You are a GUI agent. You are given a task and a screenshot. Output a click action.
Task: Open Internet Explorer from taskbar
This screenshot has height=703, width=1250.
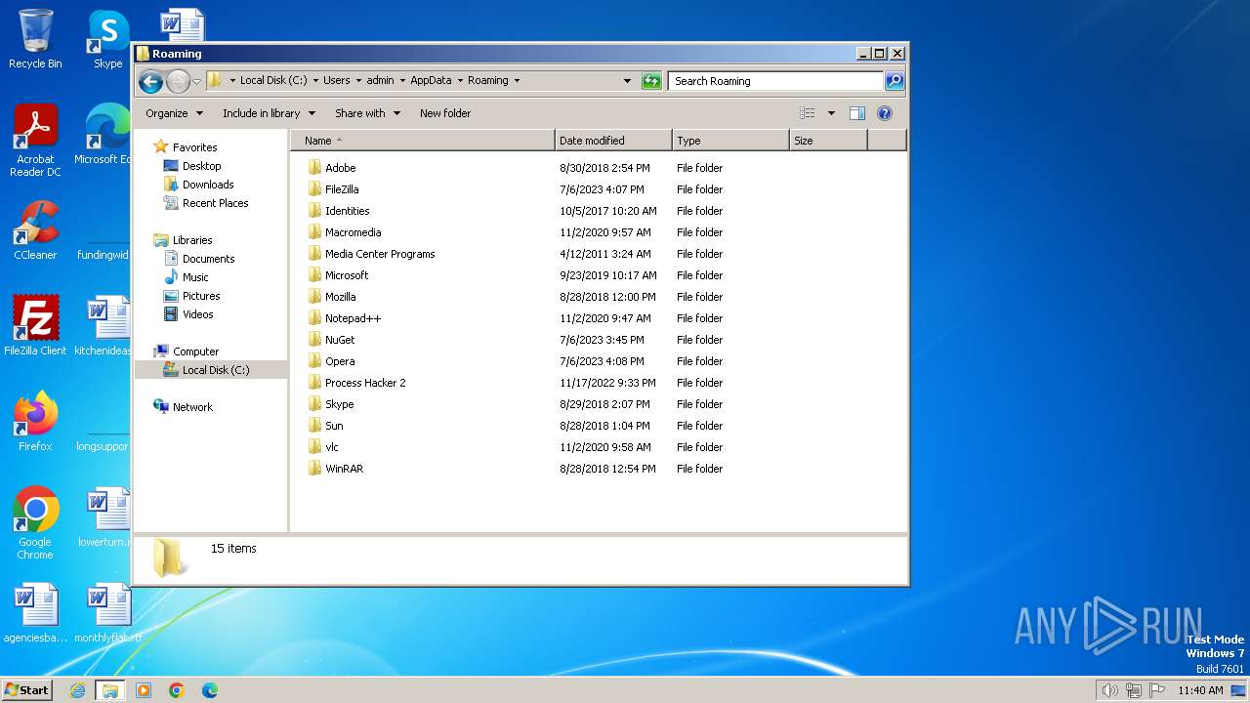tap(77, 690)
